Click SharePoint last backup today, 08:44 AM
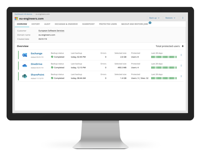 pos(78,78)
